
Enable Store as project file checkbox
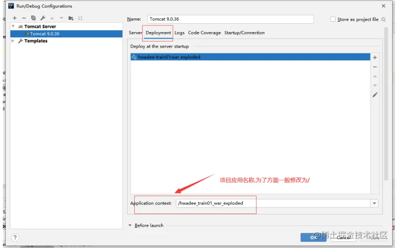click(333, 19)
